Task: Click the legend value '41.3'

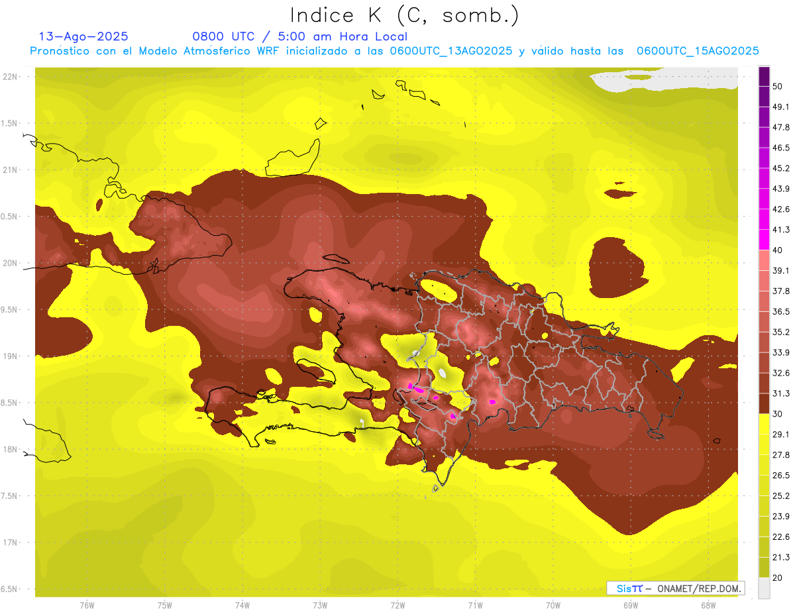Action: point(781,230)
